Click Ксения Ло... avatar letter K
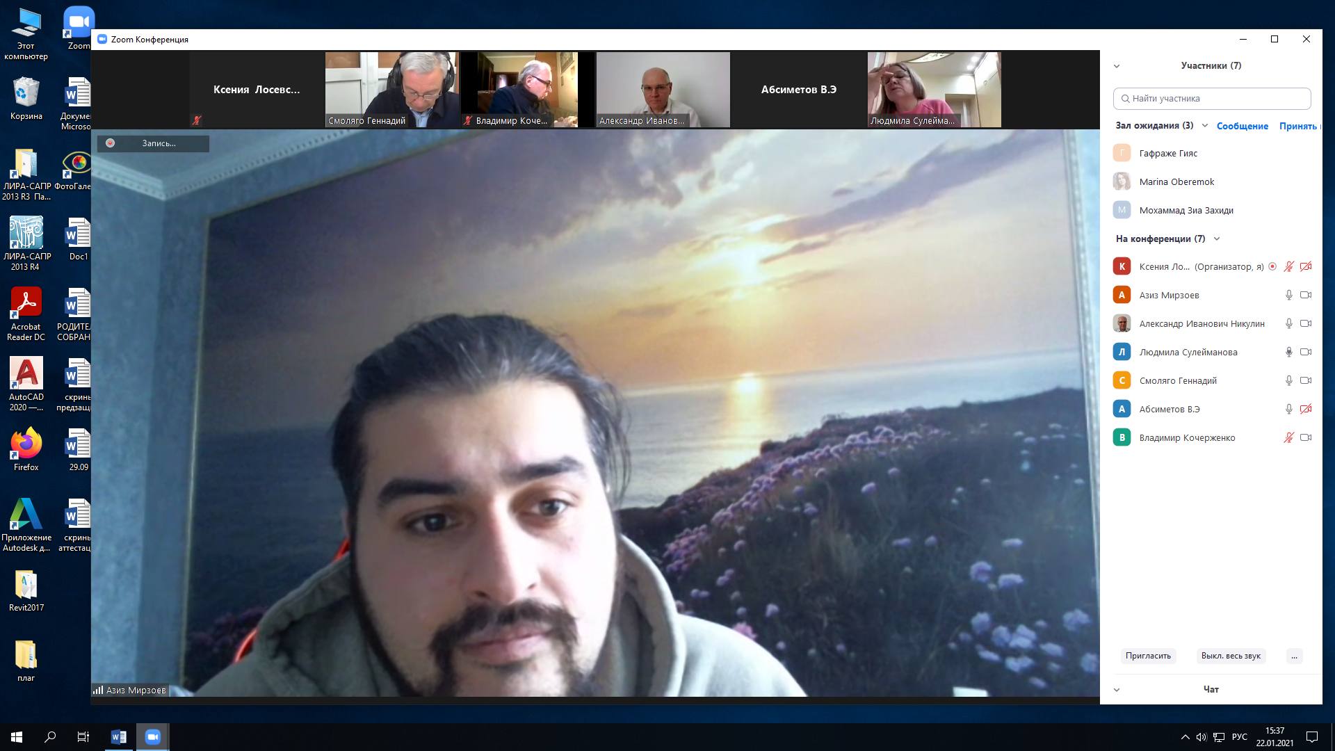The image size is (1335, 751). [1122, 266]
